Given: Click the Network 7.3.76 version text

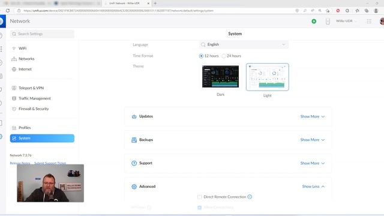Looking at the screenshot, I should pyautogui.click(x=20, y=155).
